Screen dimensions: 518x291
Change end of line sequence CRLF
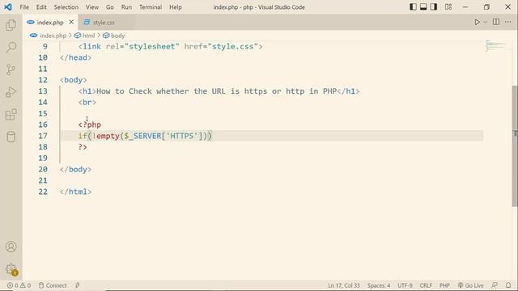[x=426, y=285]
